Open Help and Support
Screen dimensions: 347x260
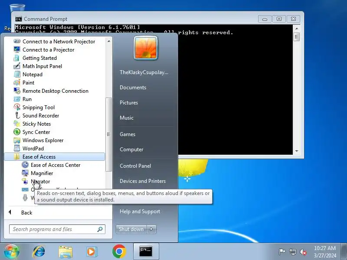(x=140, y=211)
